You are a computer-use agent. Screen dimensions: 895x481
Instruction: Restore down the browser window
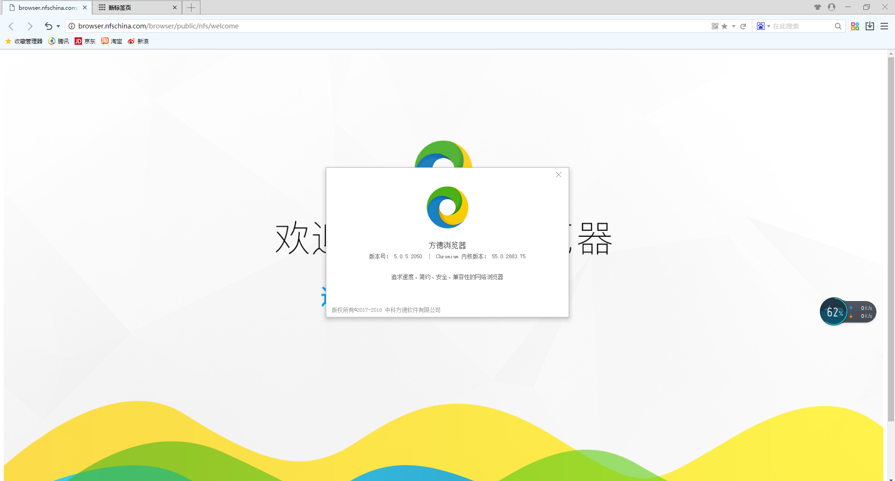[867, 7]
